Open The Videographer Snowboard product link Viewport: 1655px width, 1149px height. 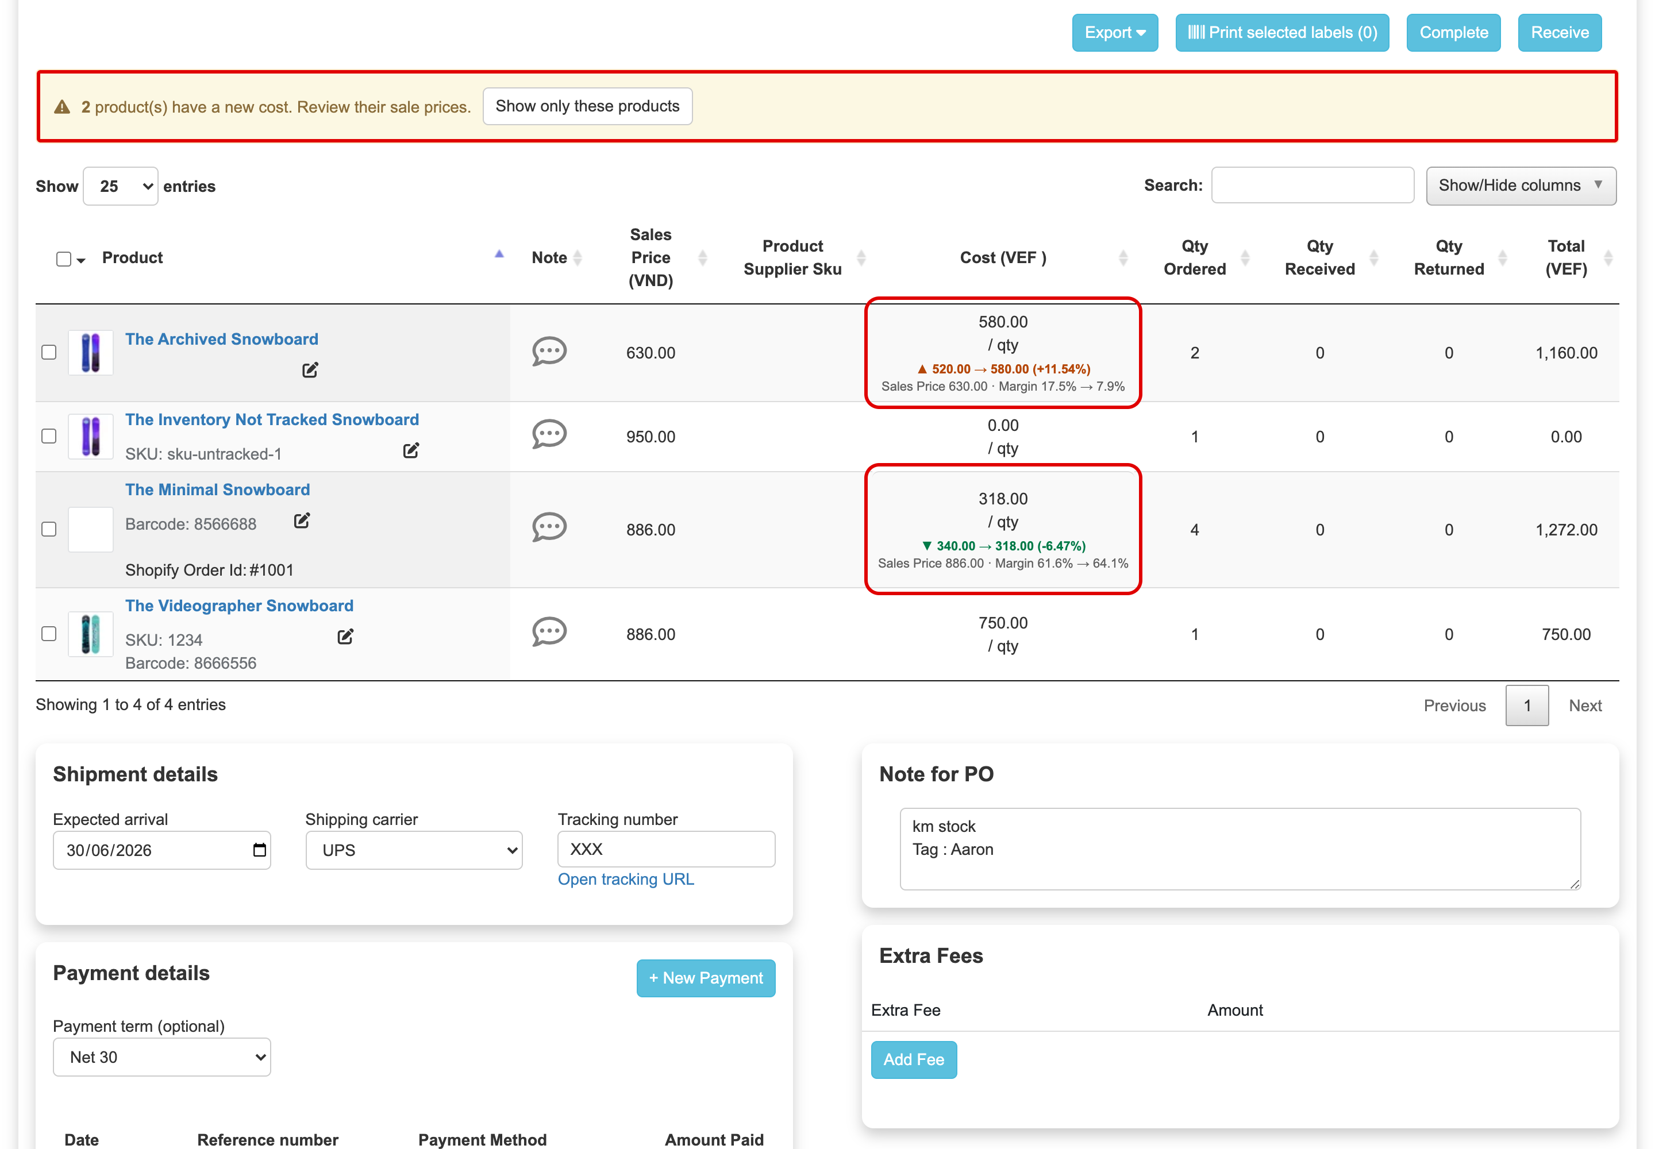[239, 606]
